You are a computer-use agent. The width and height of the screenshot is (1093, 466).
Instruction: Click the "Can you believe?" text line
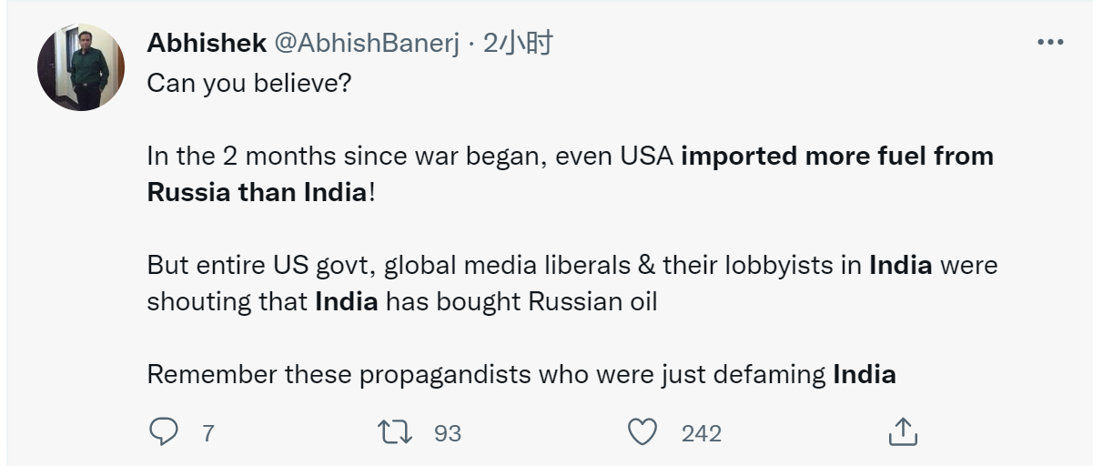pos(248,84)
